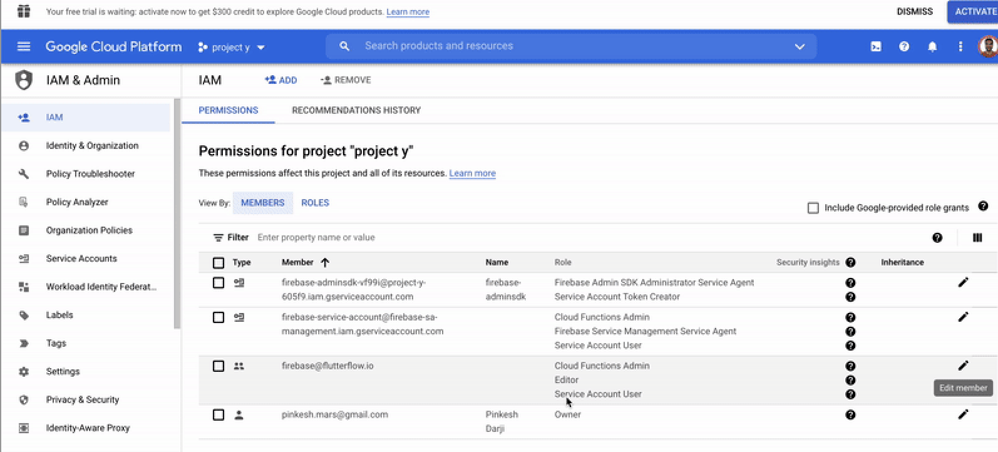The width and height of the screenshot is (998, 452).
Task: Click the Google Cloud Platform logo text
Action: pyautogui.click(x=113, y=47)
